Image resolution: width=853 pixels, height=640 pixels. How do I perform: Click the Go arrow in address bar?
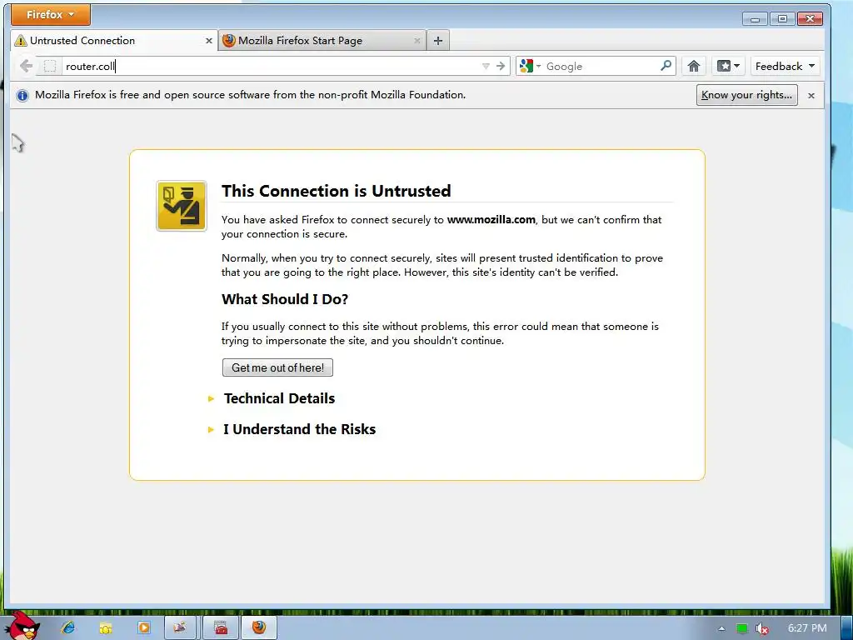click(501, 67)
